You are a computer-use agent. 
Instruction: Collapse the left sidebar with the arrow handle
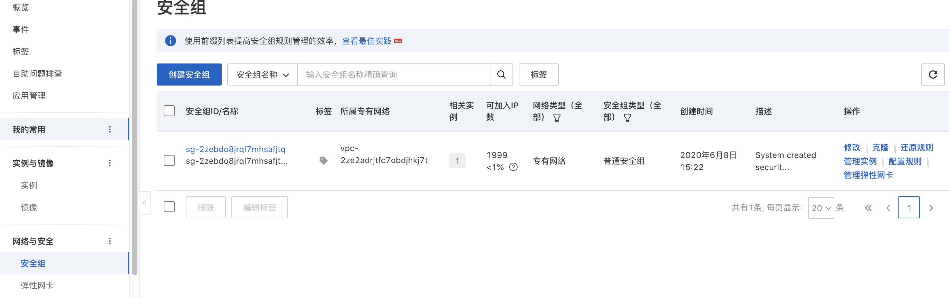[x=145, y=203]
